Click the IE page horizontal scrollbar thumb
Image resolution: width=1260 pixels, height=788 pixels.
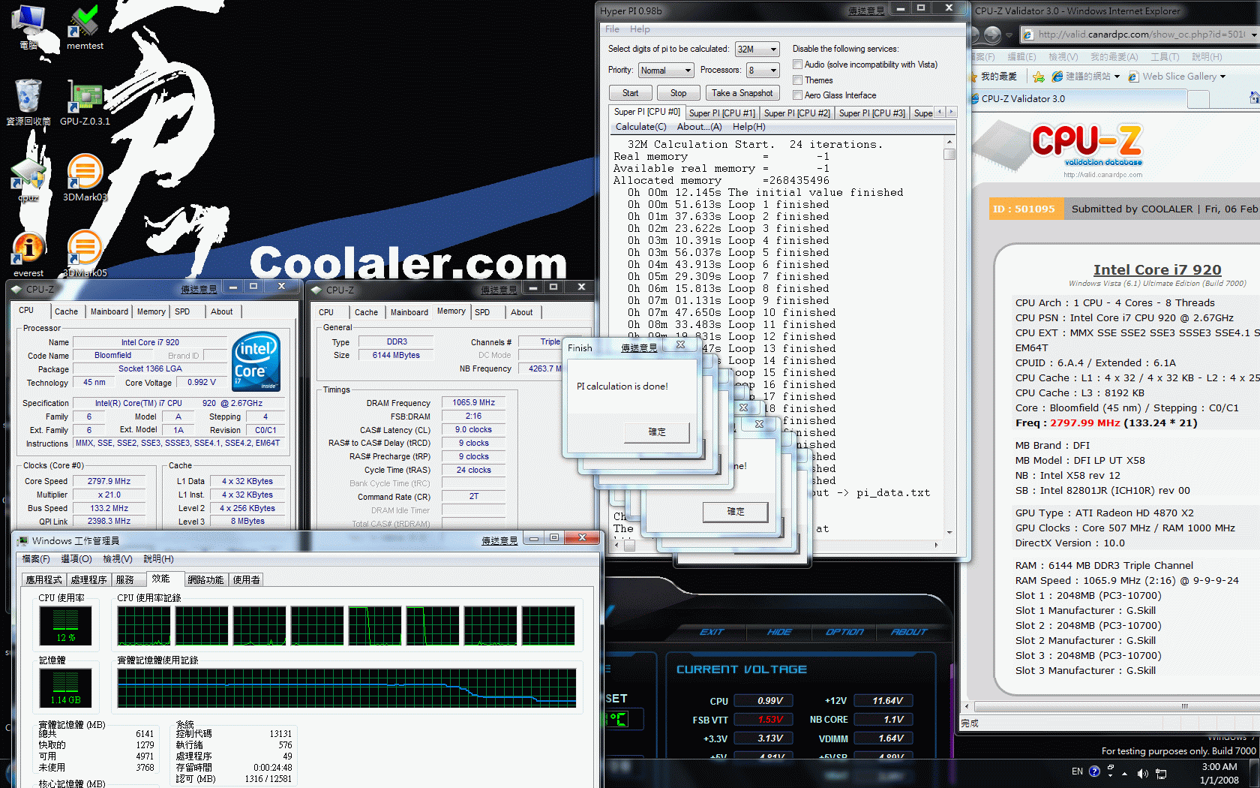click(x=1183, y=706)
